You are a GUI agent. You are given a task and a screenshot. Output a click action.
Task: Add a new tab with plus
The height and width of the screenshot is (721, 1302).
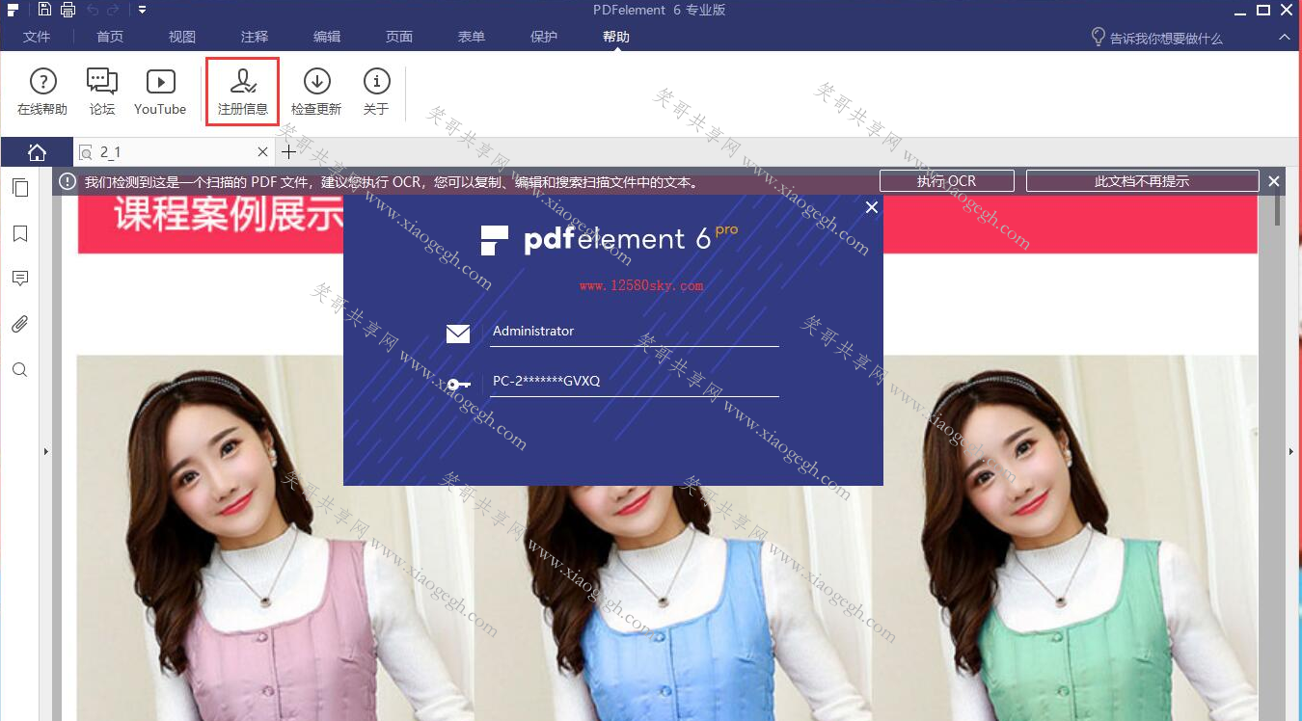[x=288, y=152]
